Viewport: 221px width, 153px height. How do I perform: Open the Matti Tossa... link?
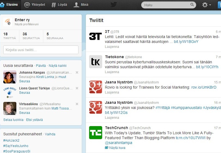tap(62, 108)
